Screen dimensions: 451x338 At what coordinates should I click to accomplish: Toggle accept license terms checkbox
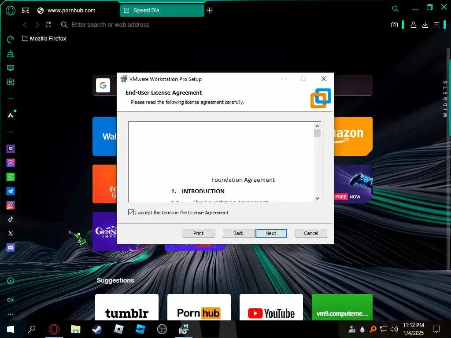(x=131, y=213)
